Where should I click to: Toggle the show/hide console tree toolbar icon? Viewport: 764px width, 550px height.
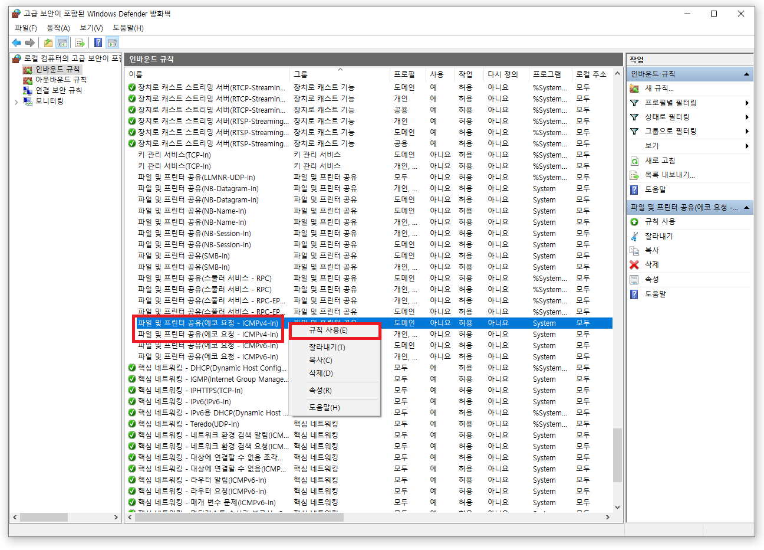tap(62, 42)
